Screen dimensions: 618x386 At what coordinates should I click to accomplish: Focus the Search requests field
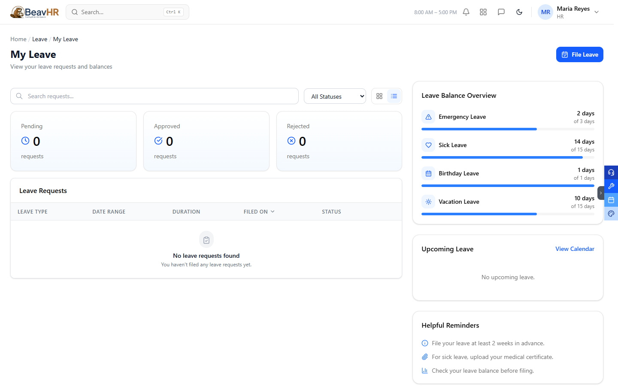point(154,96)
